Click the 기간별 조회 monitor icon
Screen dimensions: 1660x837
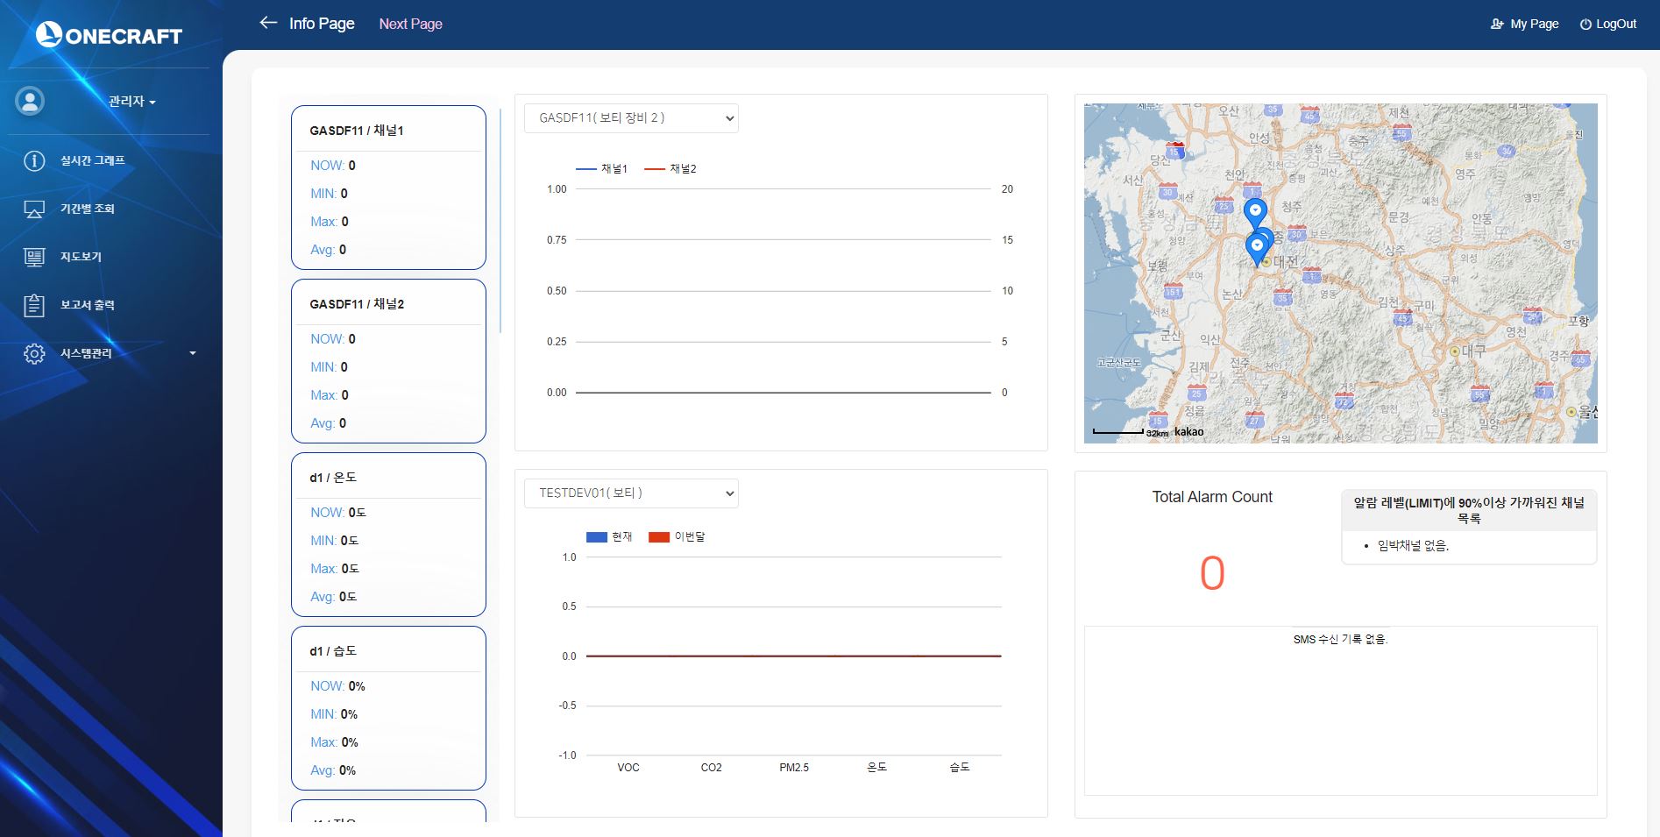(34, 209)
